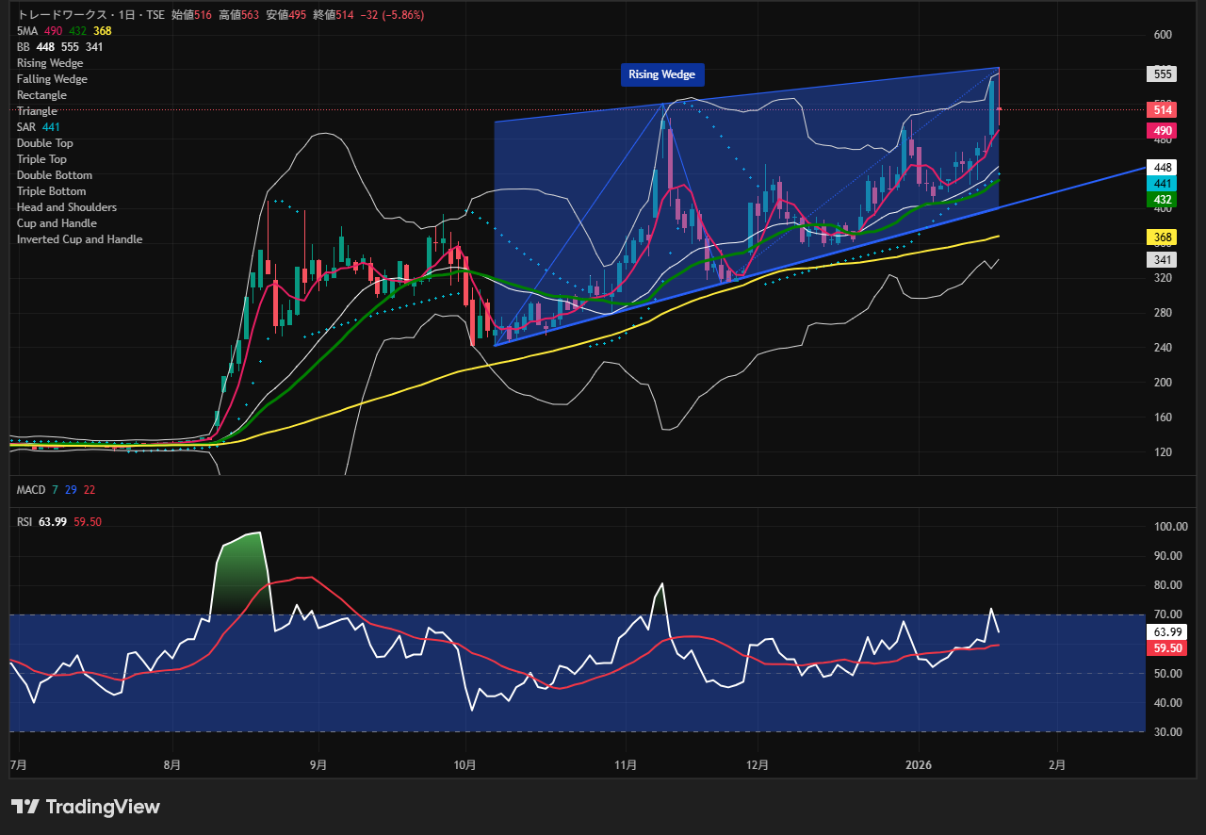Click the 600 level on price axis
Image resolution: width=1206 pixels, height=835 pixels.
point(1162,35)
